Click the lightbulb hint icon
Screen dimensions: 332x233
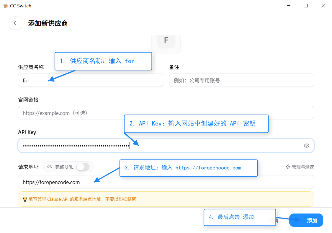coord(25,199)
